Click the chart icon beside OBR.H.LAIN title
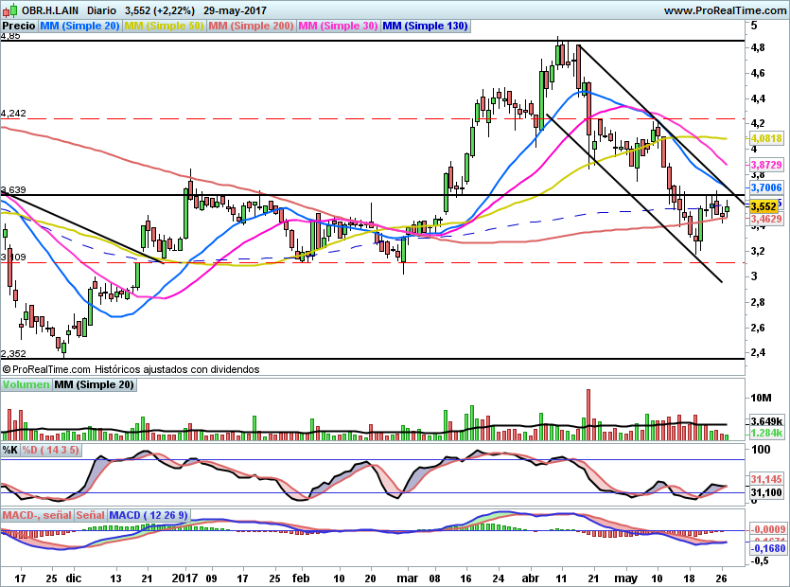The height and width of the screenshot is (587, 790). pos(10,9)
